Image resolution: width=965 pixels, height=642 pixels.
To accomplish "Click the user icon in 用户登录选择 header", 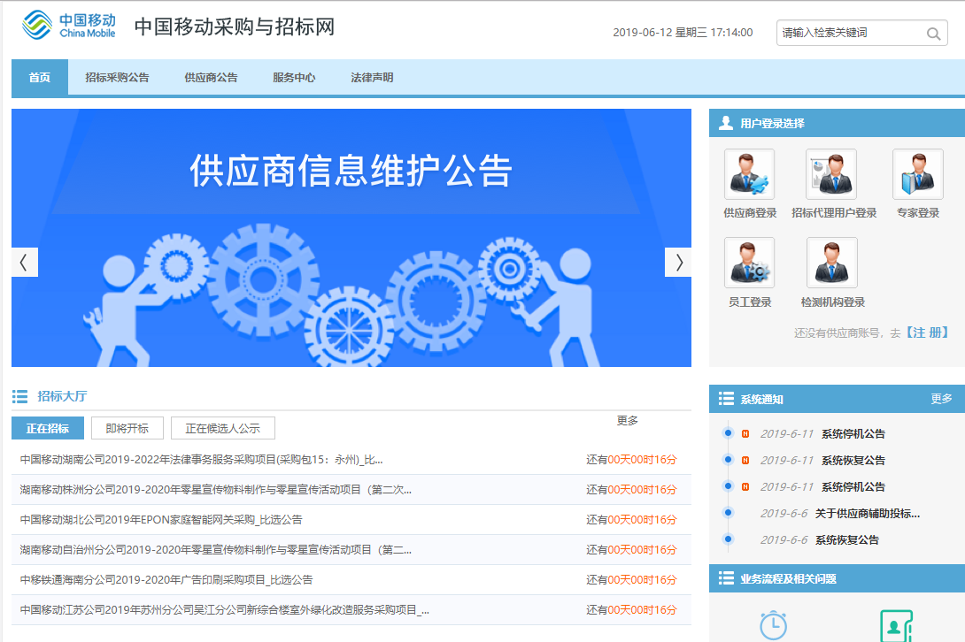I will point(726,123).
